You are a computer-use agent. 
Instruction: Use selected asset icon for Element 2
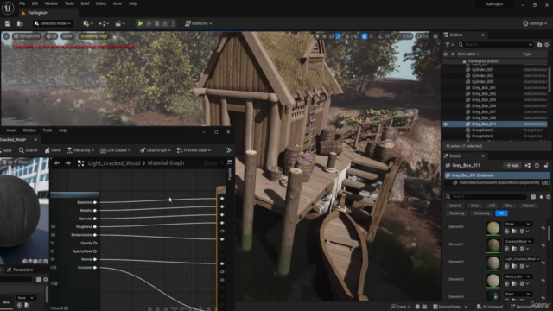(x=507, y=266)
